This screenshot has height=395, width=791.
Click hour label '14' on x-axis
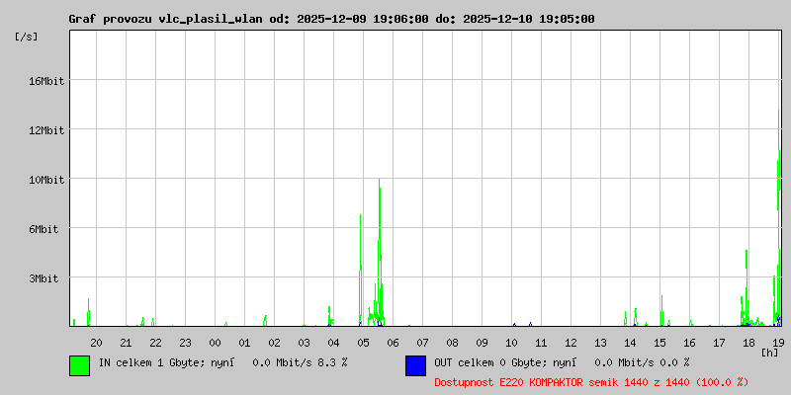(x=630, y=343)
